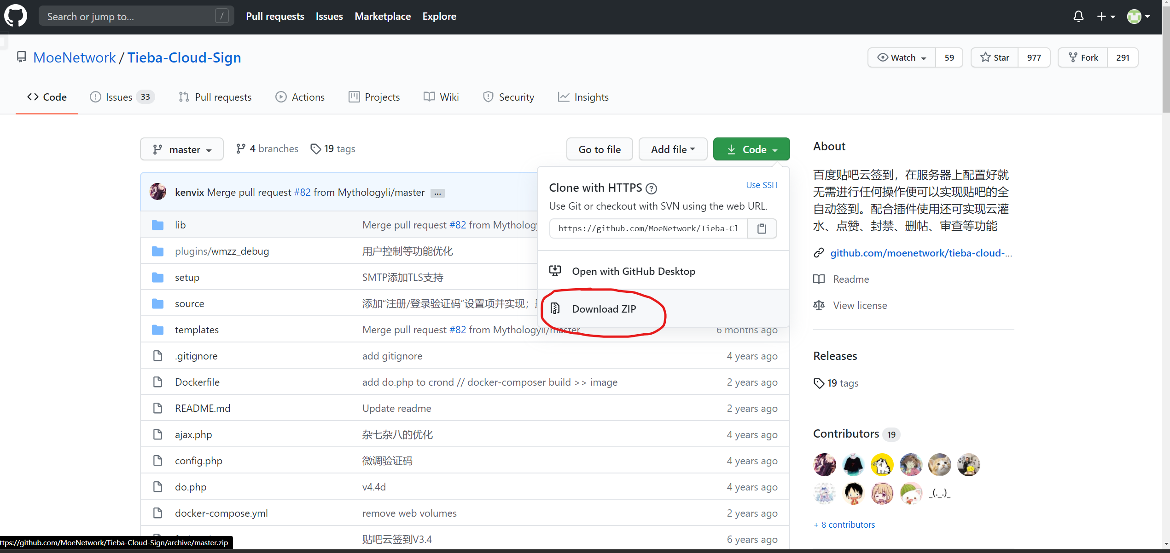This screenshot has width=1170, height=553.
Task: Open the README.md file
Action: click(203, 408)
